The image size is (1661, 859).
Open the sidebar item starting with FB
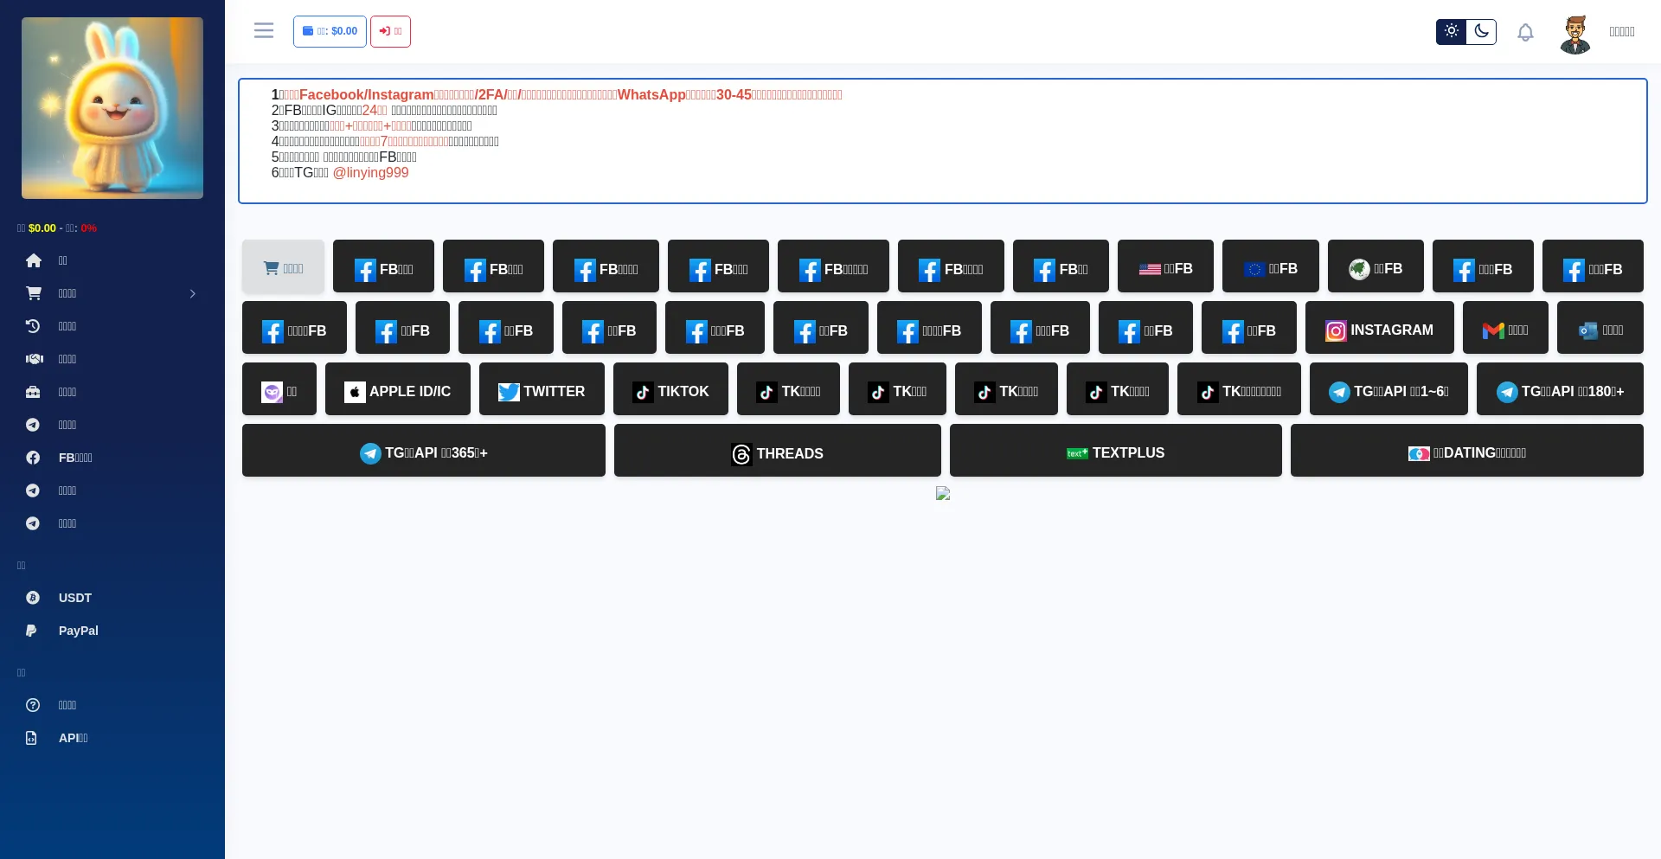[112, 458]
